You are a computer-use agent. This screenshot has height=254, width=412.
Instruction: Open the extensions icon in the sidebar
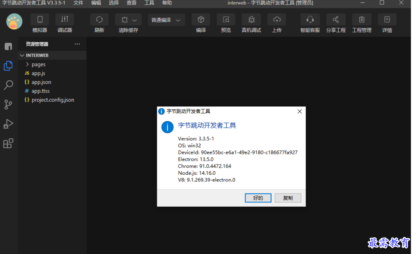[x=9, y=143]
